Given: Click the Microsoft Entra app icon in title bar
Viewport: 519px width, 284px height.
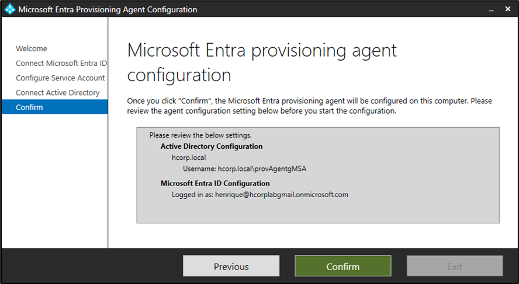Looking at the screenshot, I should [x=10, y=10].
